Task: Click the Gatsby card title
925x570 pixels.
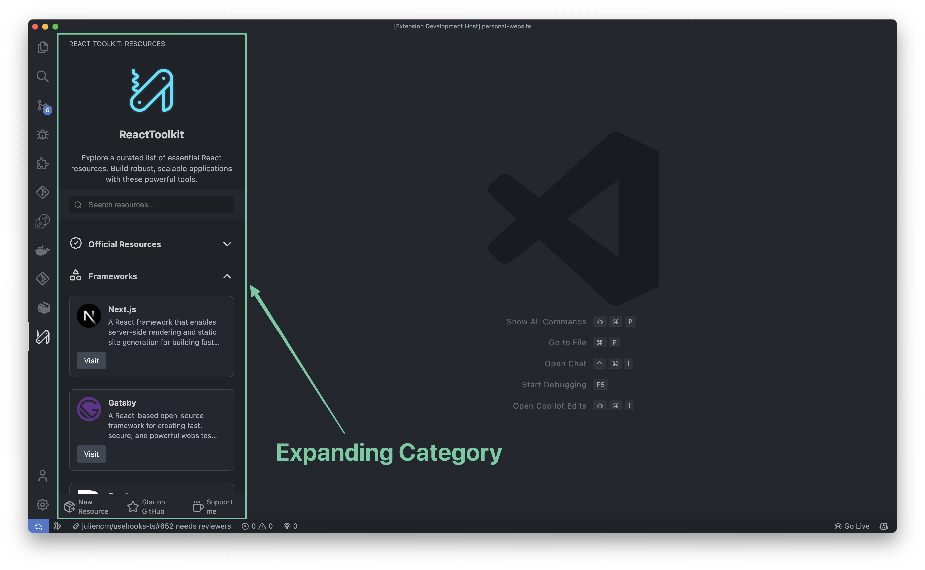Action: pyautogui.click(x=122, y=403)
